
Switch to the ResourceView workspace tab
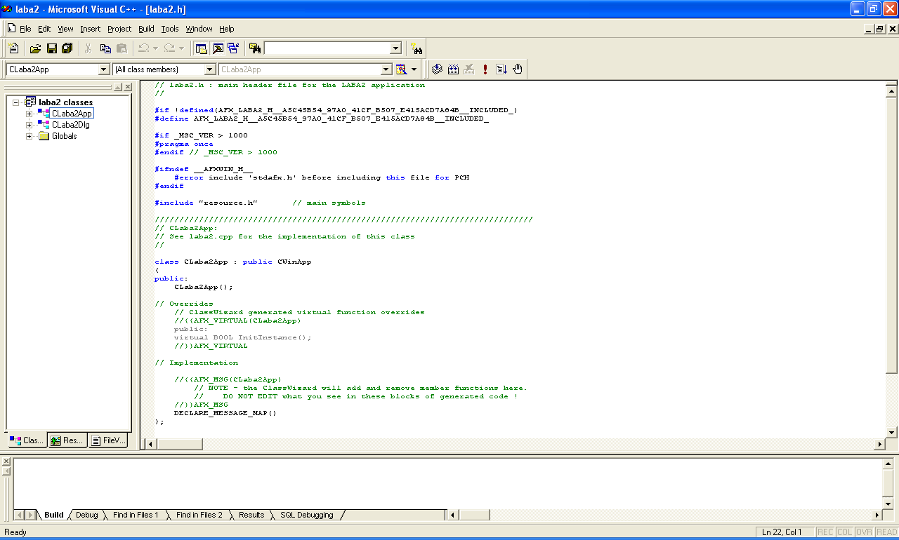(67, 440)
